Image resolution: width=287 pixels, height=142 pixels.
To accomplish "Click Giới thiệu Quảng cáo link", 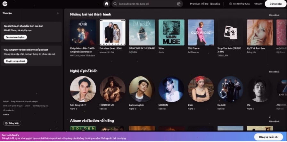I will pyautogui.click(x=40, y=106).
